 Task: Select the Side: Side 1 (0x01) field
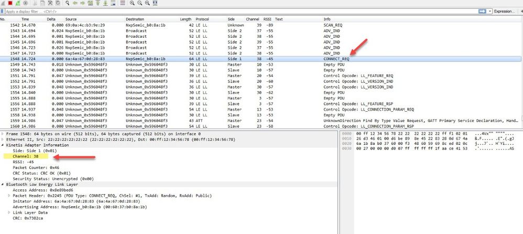tap(35, 151)
